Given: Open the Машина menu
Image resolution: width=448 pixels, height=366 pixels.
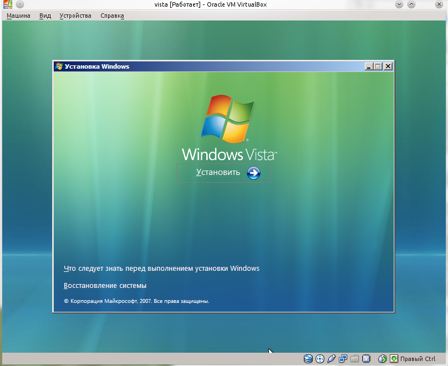Looking at the screenshot, I should click(18, 16).
